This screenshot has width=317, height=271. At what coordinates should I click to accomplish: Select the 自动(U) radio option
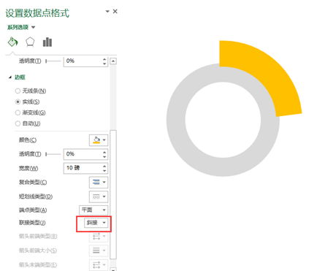click(x=28, y=123)
